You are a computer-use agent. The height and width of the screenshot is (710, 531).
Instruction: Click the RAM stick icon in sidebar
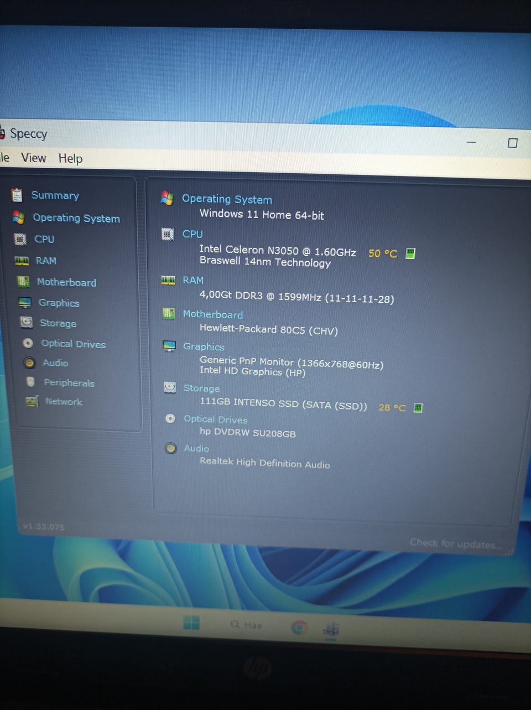[22, 261]
